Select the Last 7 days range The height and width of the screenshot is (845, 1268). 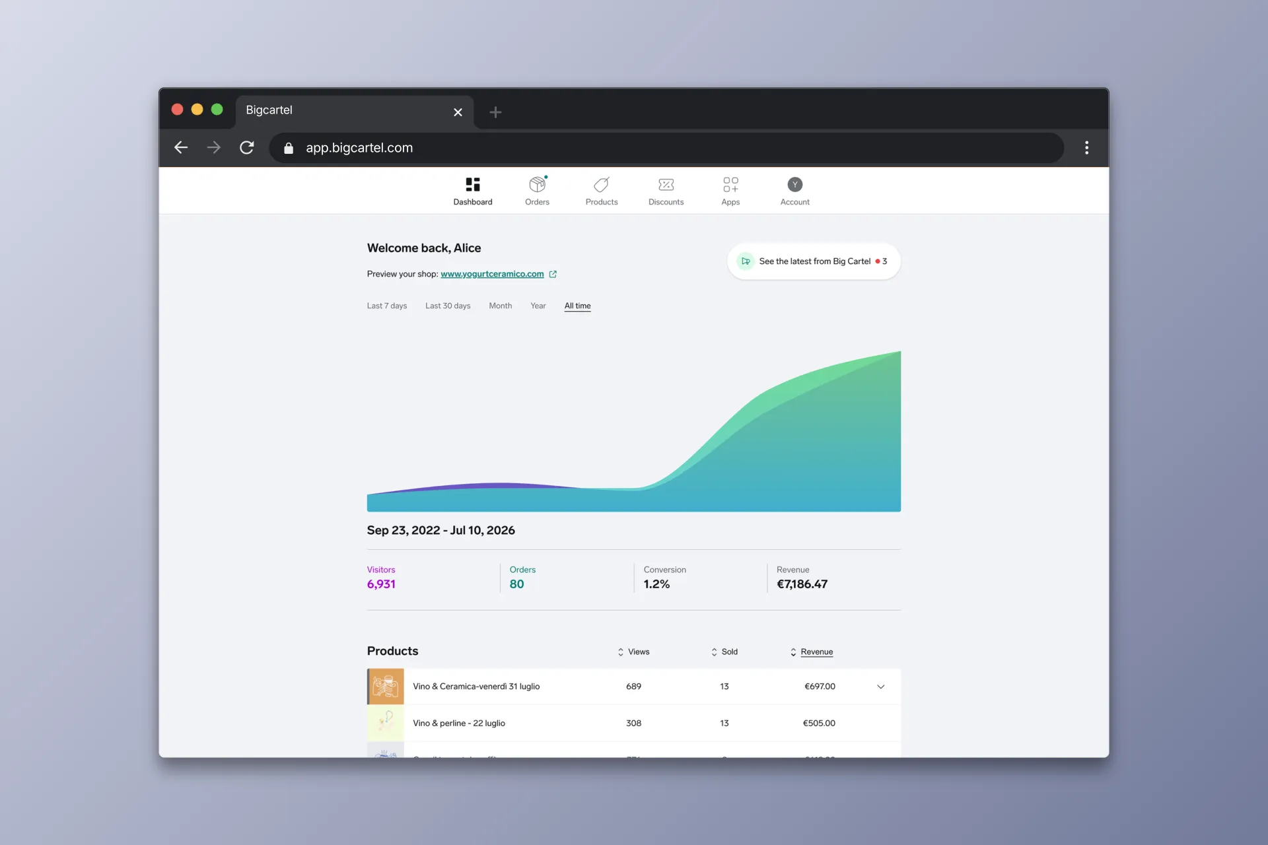coord(387,306)
